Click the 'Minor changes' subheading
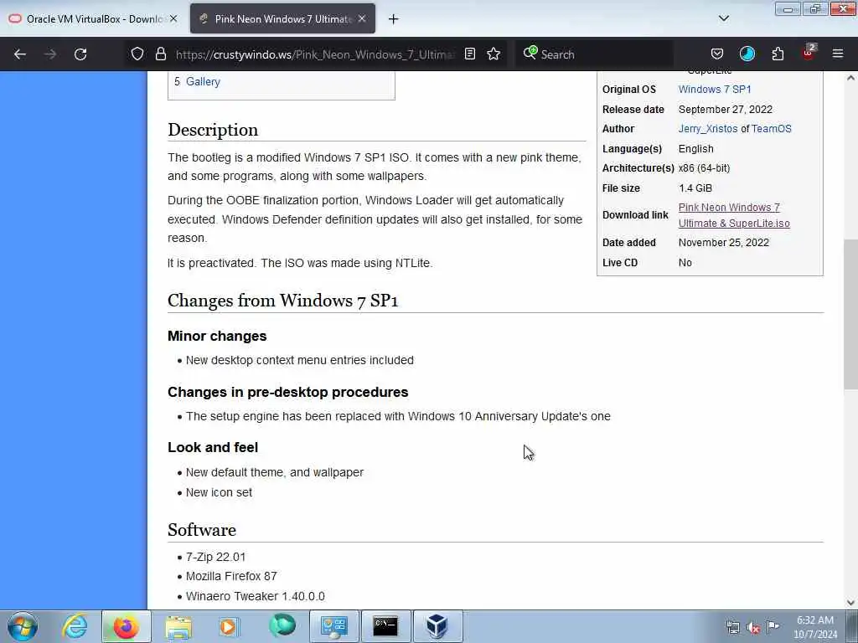858x643 pixels. click(x=217, y=336)
